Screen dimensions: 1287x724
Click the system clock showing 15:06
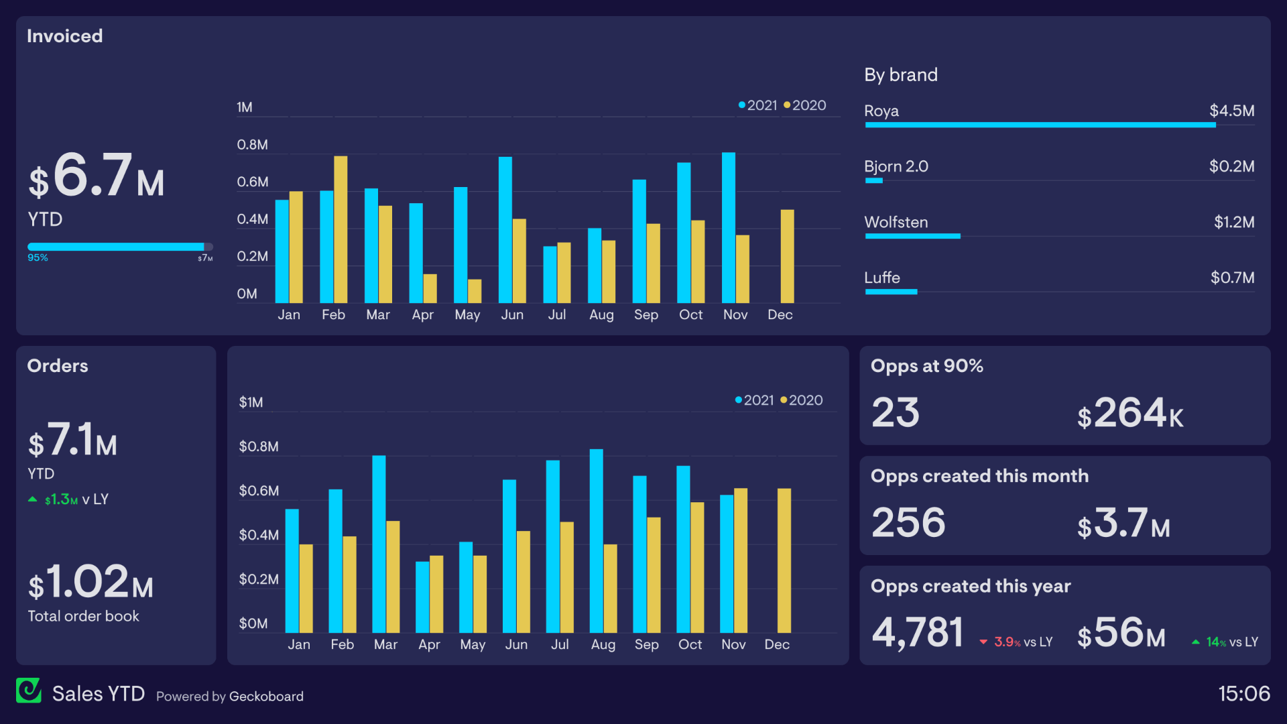pos(1247,697)
